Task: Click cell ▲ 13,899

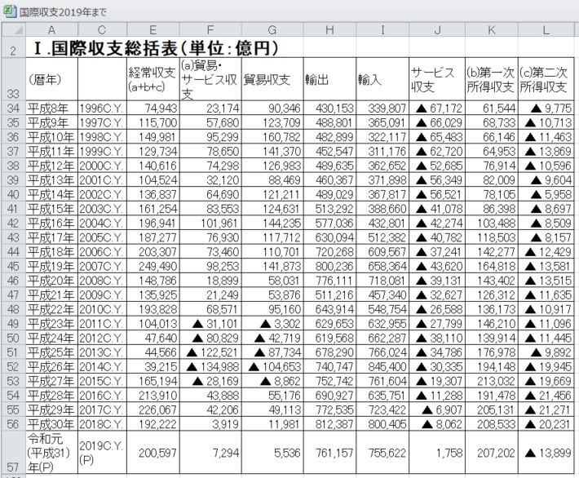Action: point(546,453)
